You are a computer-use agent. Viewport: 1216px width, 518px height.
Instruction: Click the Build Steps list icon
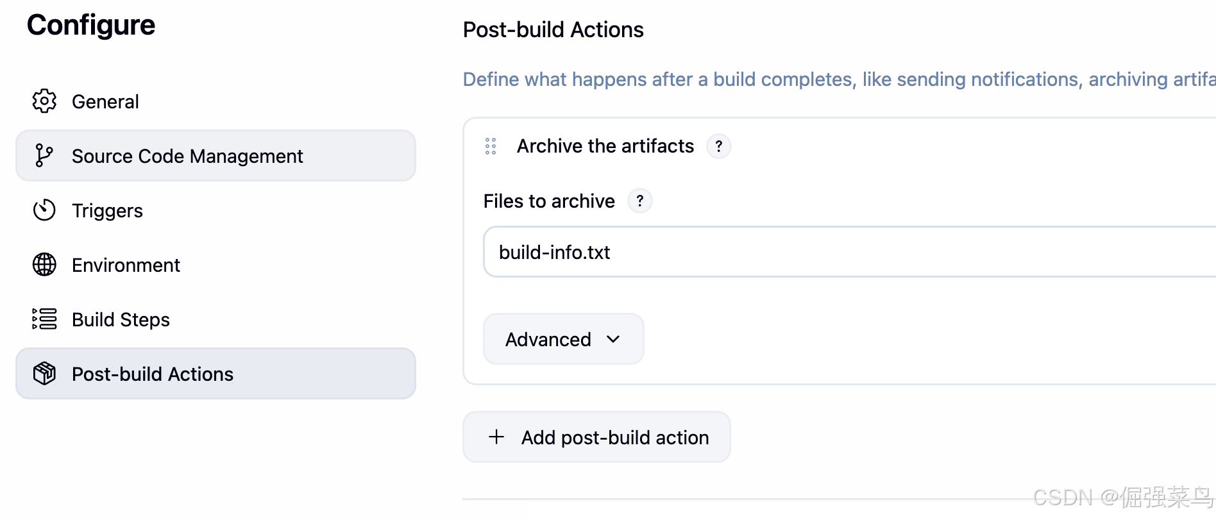click(x=44, y=319)
